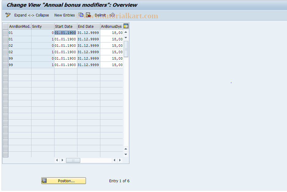
Task: Select row 02 with seniority 1
Action: [6, 52]
